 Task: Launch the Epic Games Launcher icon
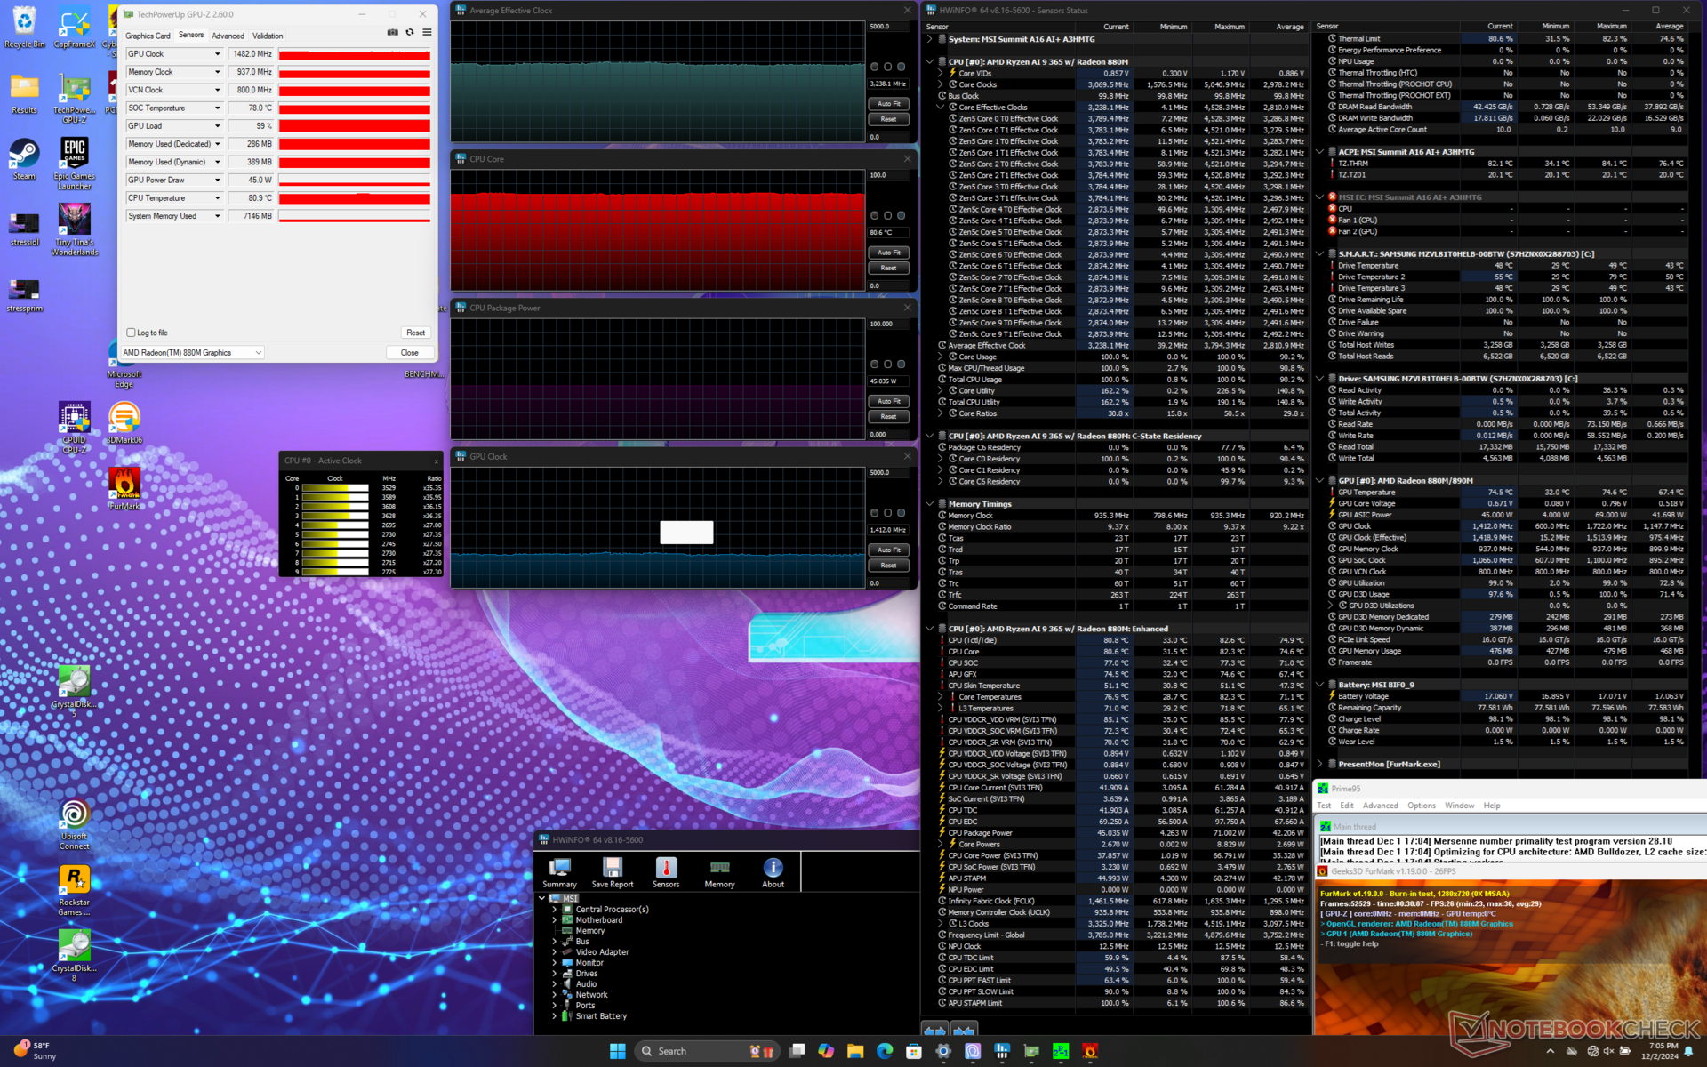75,164
